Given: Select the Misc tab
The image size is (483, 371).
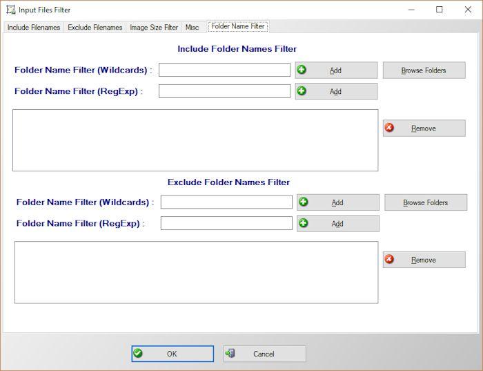Looking at the screenshot, I should [193, 28].
